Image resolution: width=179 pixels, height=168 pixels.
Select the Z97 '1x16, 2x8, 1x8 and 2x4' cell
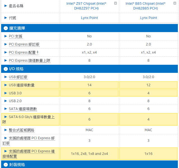click(x=89, y=154)
